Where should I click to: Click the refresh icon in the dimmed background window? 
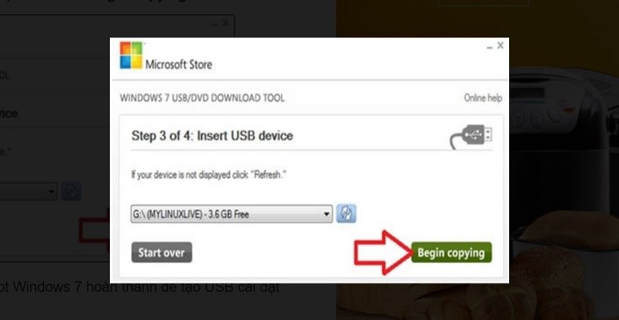click(71, 192)
